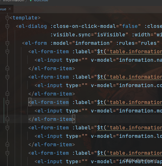Click el-input tag on the information.na line
The height and width of the screenshot is (166, 162).
point(50,60)
